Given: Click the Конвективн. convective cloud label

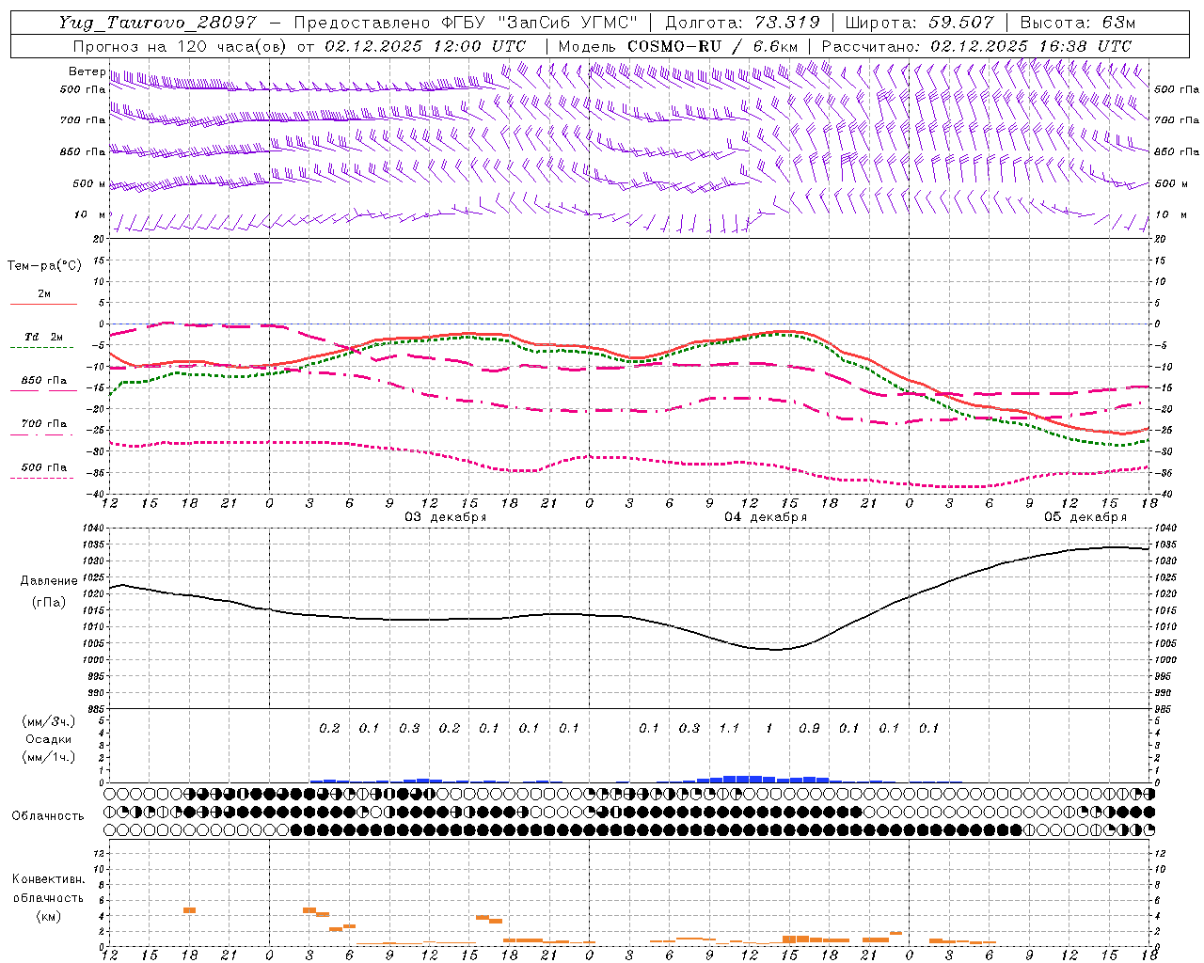Looking at the screenshot, I should pos(48,879).
